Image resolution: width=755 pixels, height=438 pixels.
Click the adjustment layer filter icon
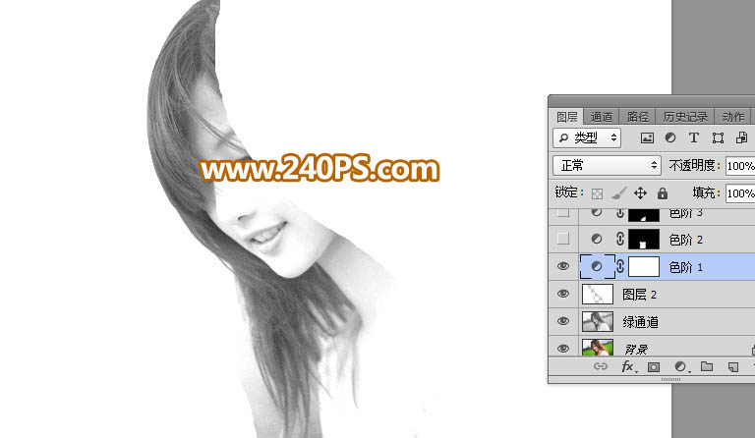pos(670,138)
